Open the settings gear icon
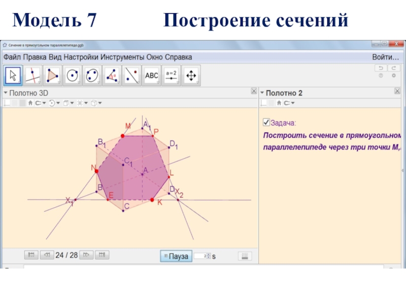Screen dimensions: 406x304 394,75
